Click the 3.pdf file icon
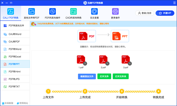Image resolution: width=177 pixels, height=106 pixels. [x=126, y=60]
